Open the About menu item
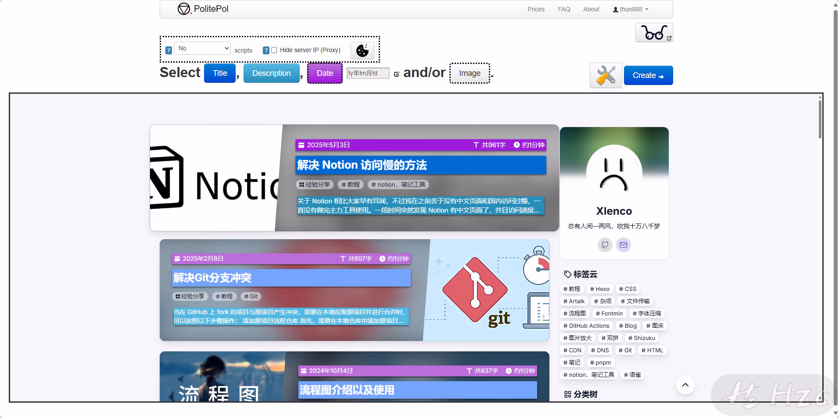The image size is (839, 418). click(x=591, y=9)
